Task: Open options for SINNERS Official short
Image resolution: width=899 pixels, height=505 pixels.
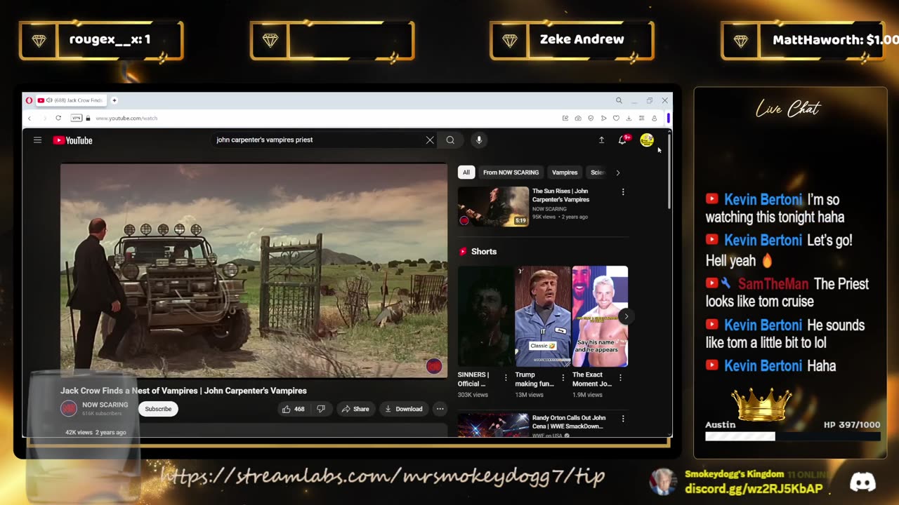Action: (506, 377)
